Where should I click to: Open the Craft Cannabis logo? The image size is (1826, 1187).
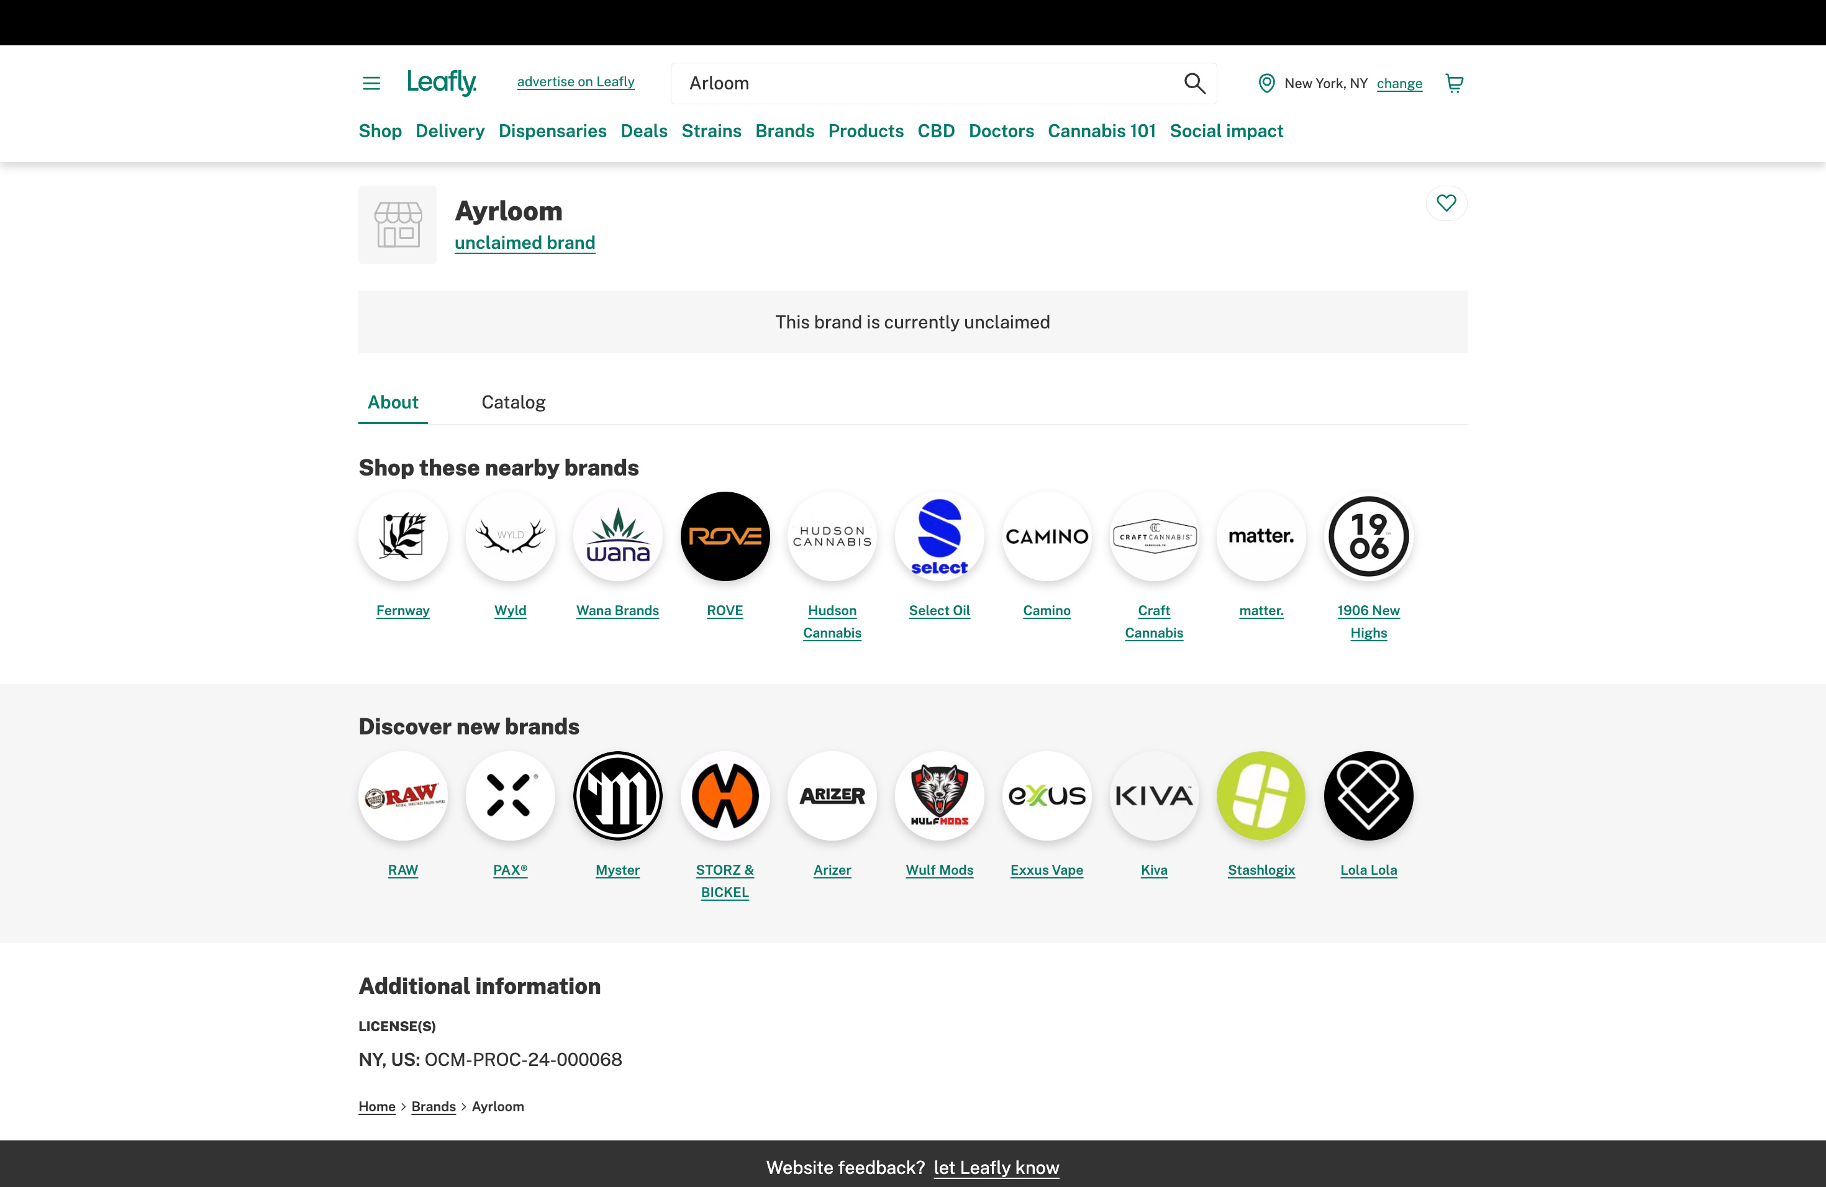pos(1155,536)
